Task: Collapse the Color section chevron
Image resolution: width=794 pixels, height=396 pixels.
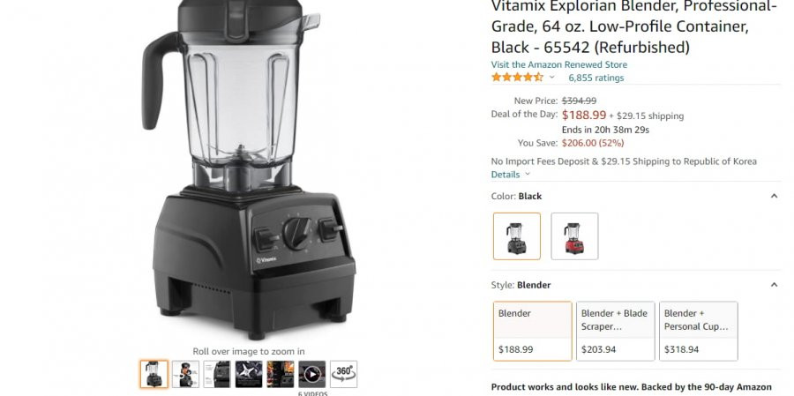Action: pyautogui.click(x=774, y=196)
